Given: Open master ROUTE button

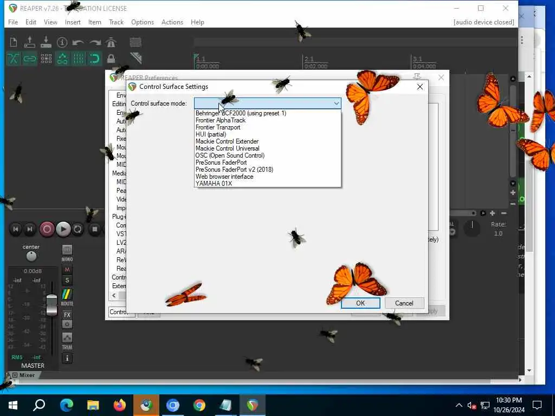Looking at the screenshot, I should click(x=67, y=294).
